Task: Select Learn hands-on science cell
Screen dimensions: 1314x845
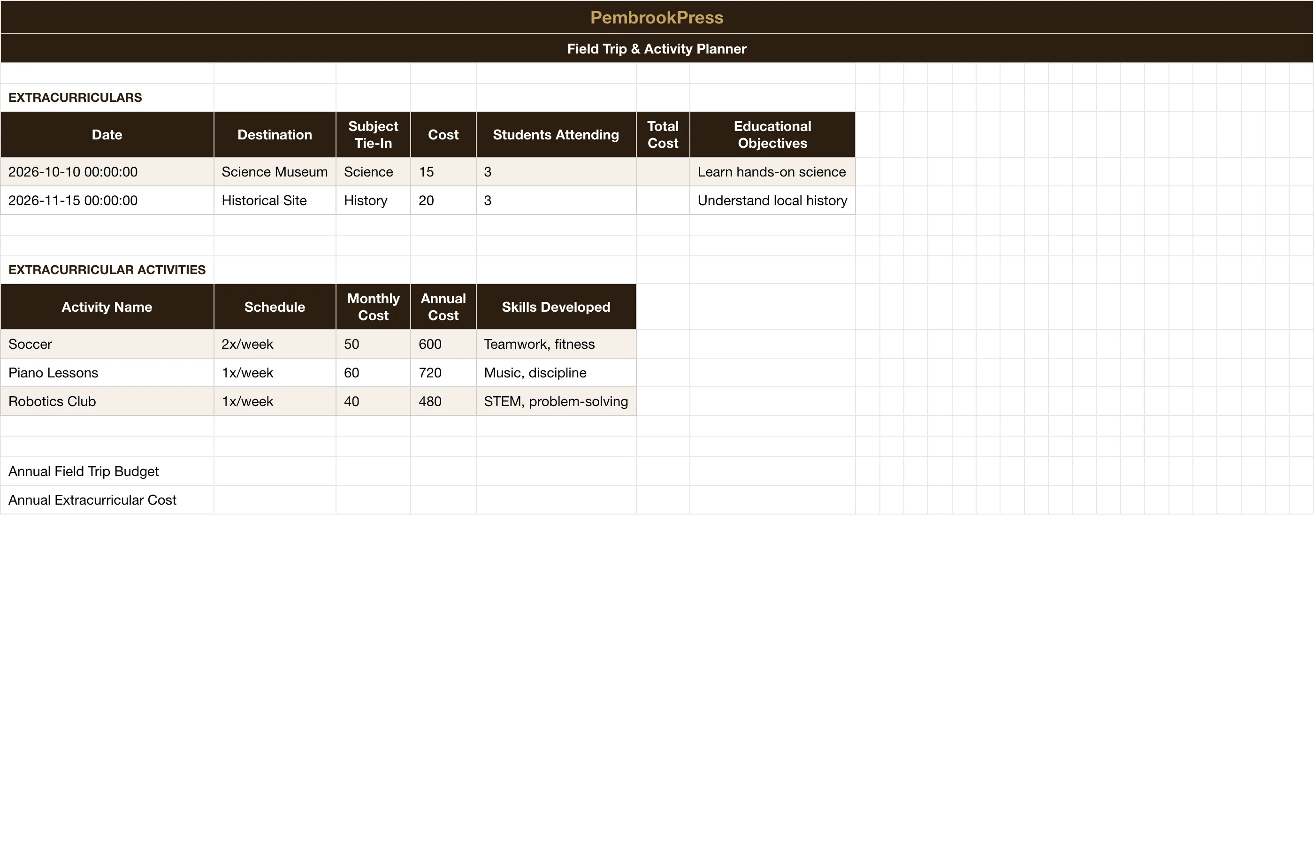Action: tap(772, 172)
